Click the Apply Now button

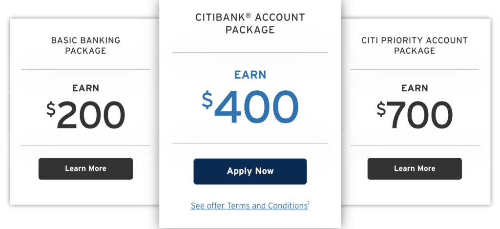(x=250, y=171)
